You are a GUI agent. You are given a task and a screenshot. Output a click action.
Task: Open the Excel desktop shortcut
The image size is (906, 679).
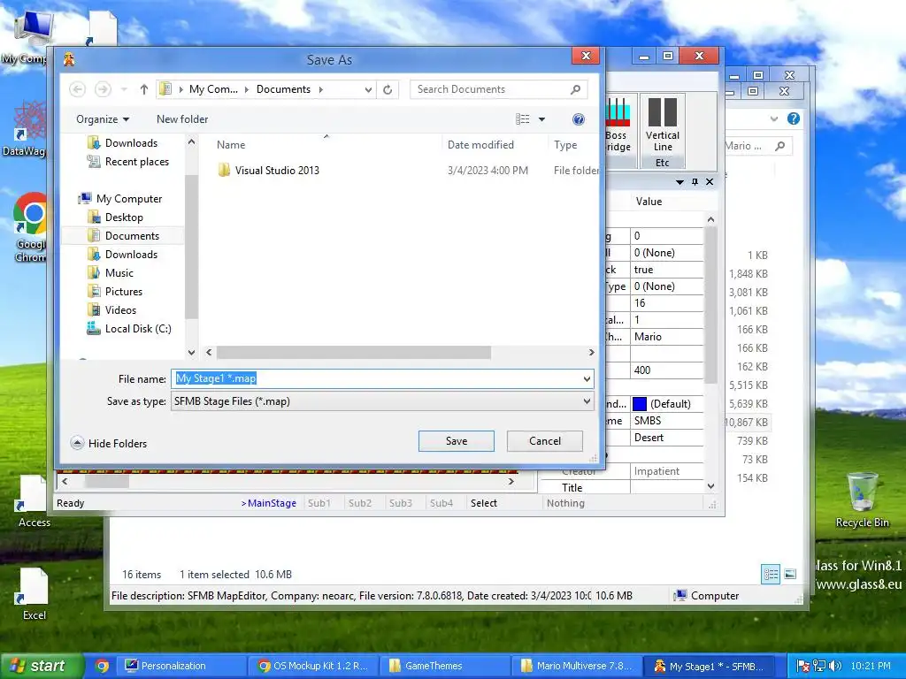tap(34, 593)
